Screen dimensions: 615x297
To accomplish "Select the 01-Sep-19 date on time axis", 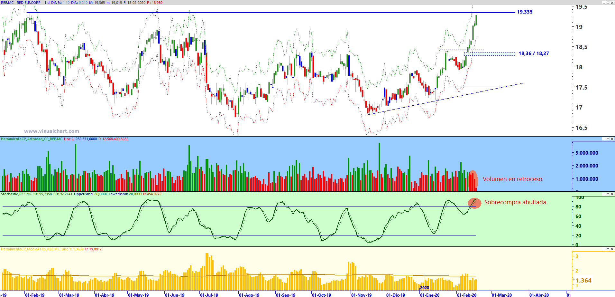I will [286, 295].
